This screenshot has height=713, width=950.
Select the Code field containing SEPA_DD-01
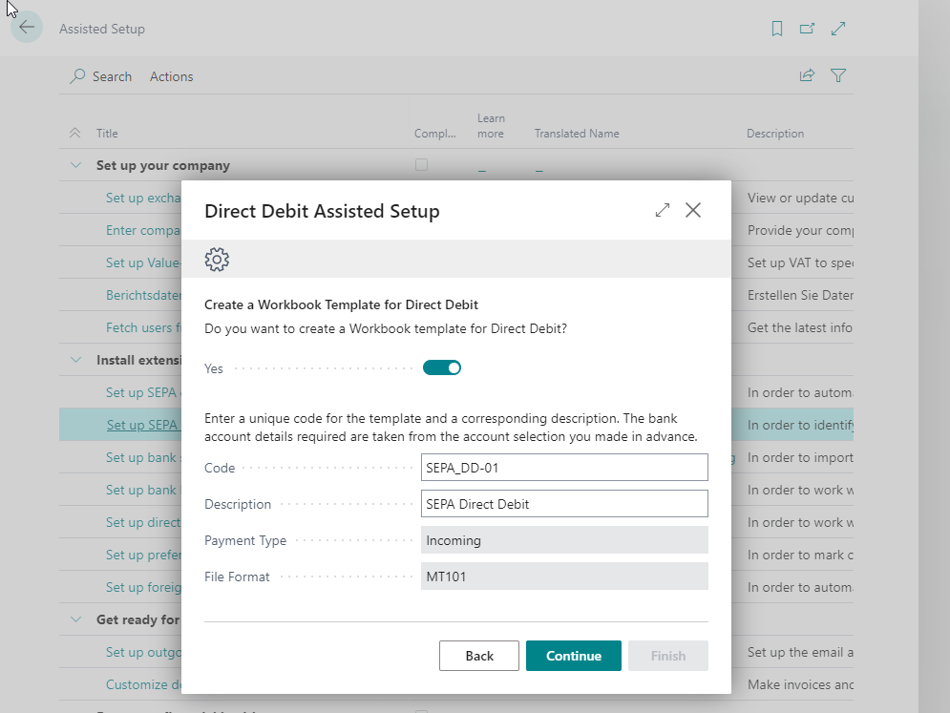(x=564, y=467)
